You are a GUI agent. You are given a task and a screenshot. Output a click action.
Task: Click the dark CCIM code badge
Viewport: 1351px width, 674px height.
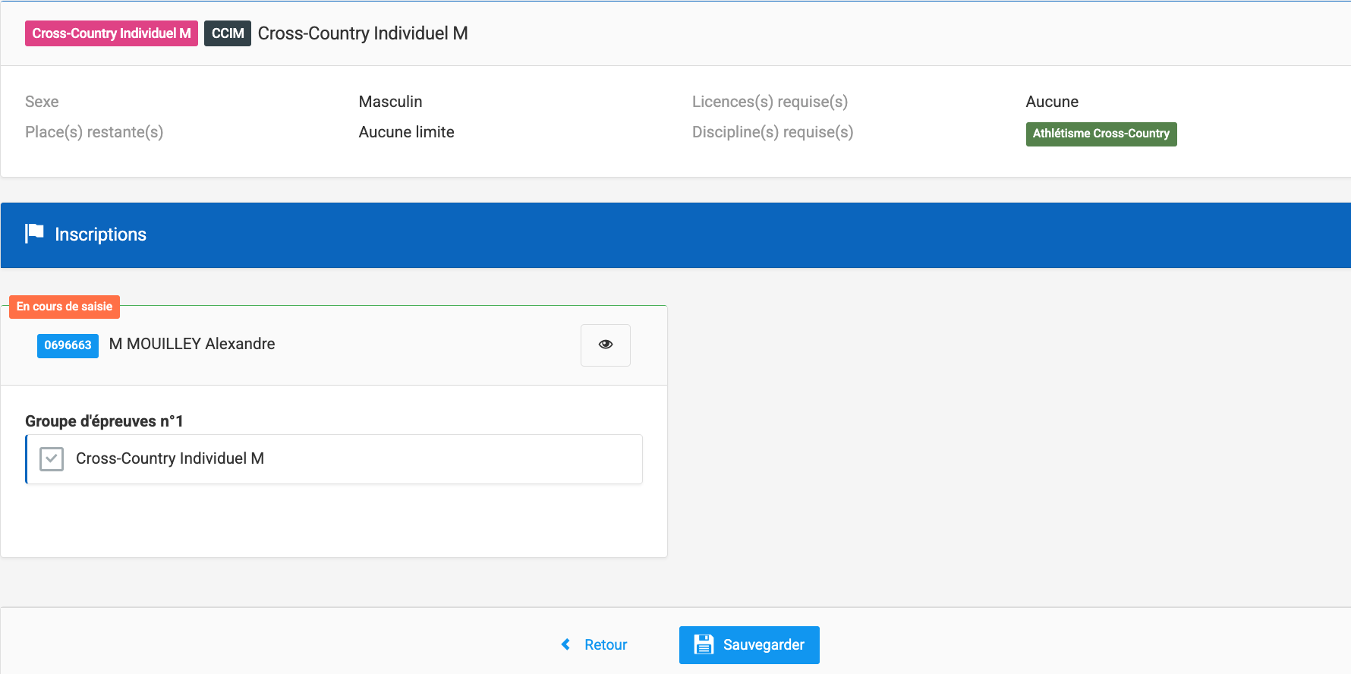227,33
